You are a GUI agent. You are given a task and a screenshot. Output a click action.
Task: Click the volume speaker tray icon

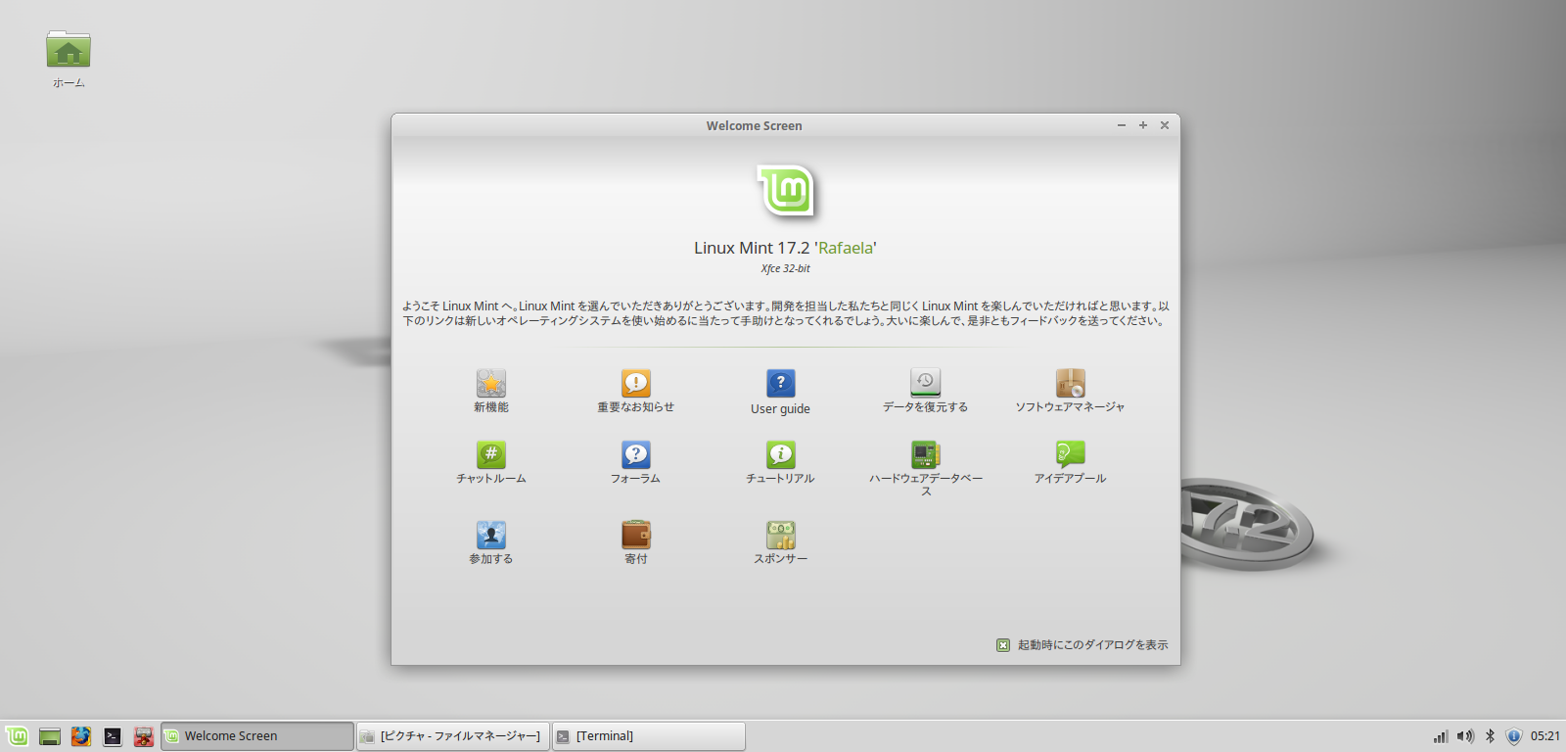pos(1465,736)
